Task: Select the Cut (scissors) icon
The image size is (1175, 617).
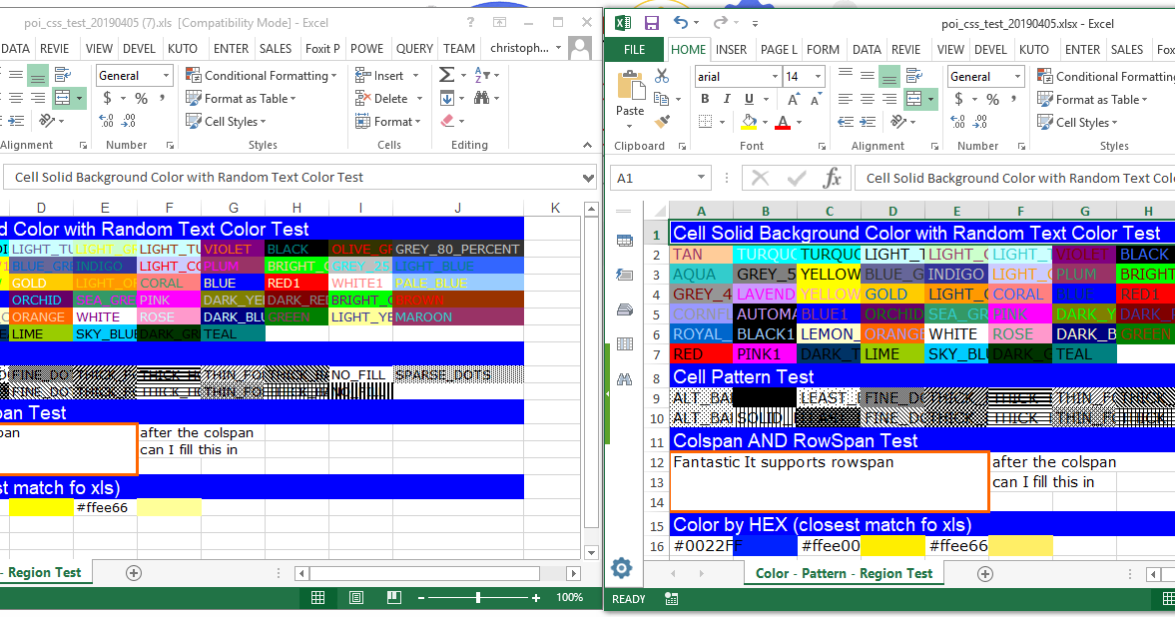Action: tap(661, 76)
